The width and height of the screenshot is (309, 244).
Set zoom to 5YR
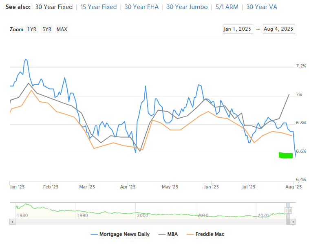(x=47, y=29)
